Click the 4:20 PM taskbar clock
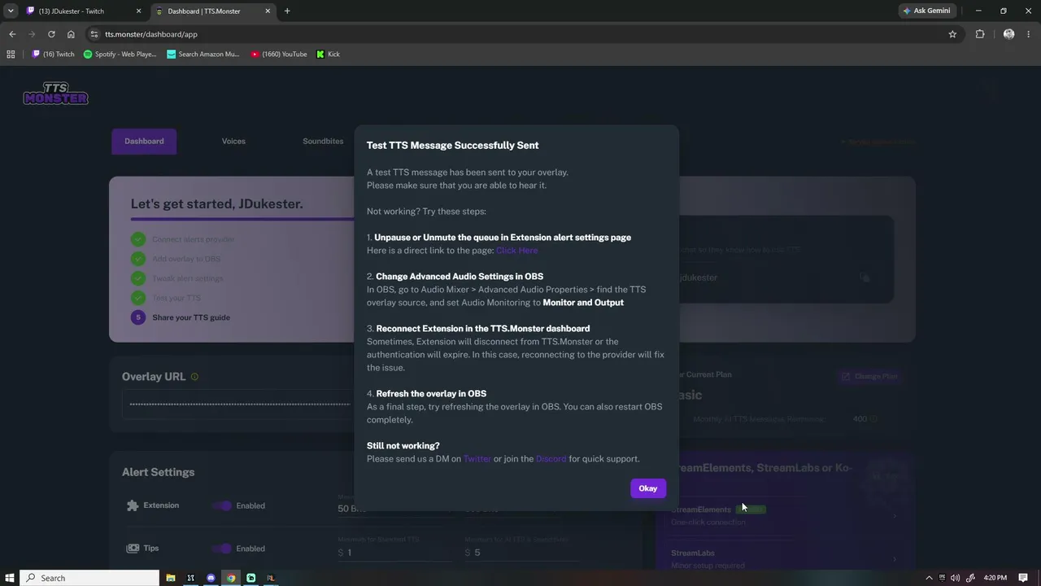The width and height of the screenshot is (1041, 586). click(995, 578)
